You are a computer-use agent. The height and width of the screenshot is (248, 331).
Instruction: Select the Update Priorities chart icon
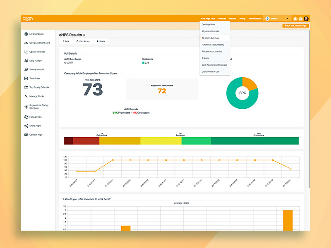tap(26, 52)
